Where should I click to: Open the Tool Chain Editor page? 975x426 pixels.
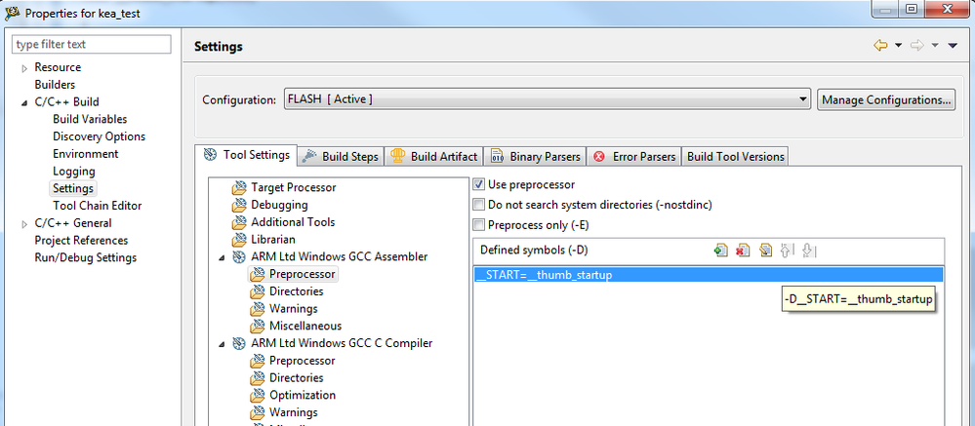[x=97, y=206]
